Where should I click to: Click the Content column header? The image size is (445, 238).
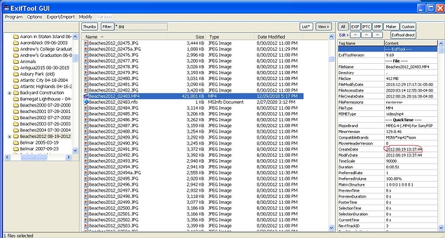pyautogui.click(x=411, y=43)
